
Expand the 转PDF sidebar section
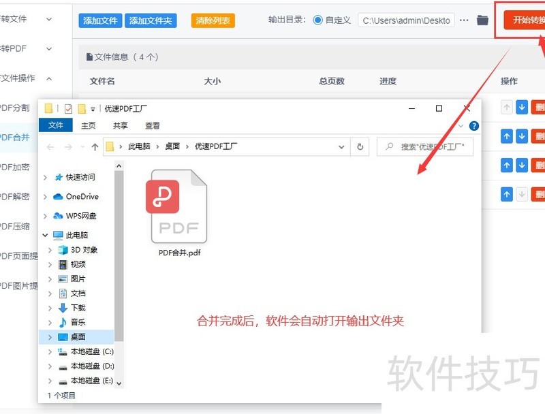pyautogui.click(x=49, y=49)
